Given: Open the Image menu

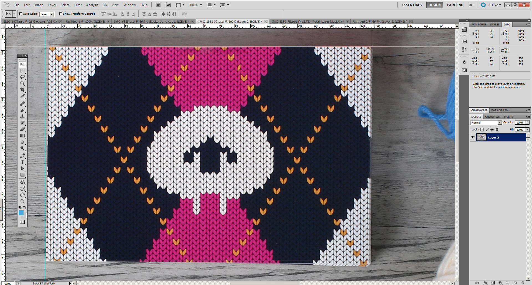Looking at the screenshot, I should coord(39,5).
